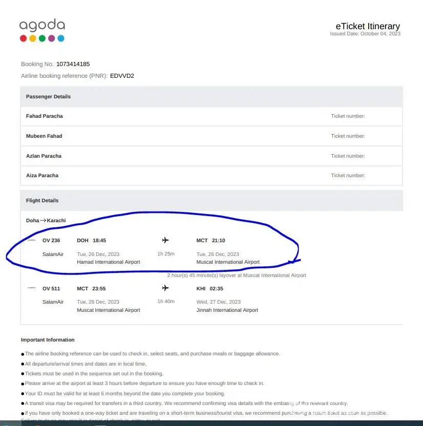Select the "eTicket Itinerary" title

tap(368, 26)
